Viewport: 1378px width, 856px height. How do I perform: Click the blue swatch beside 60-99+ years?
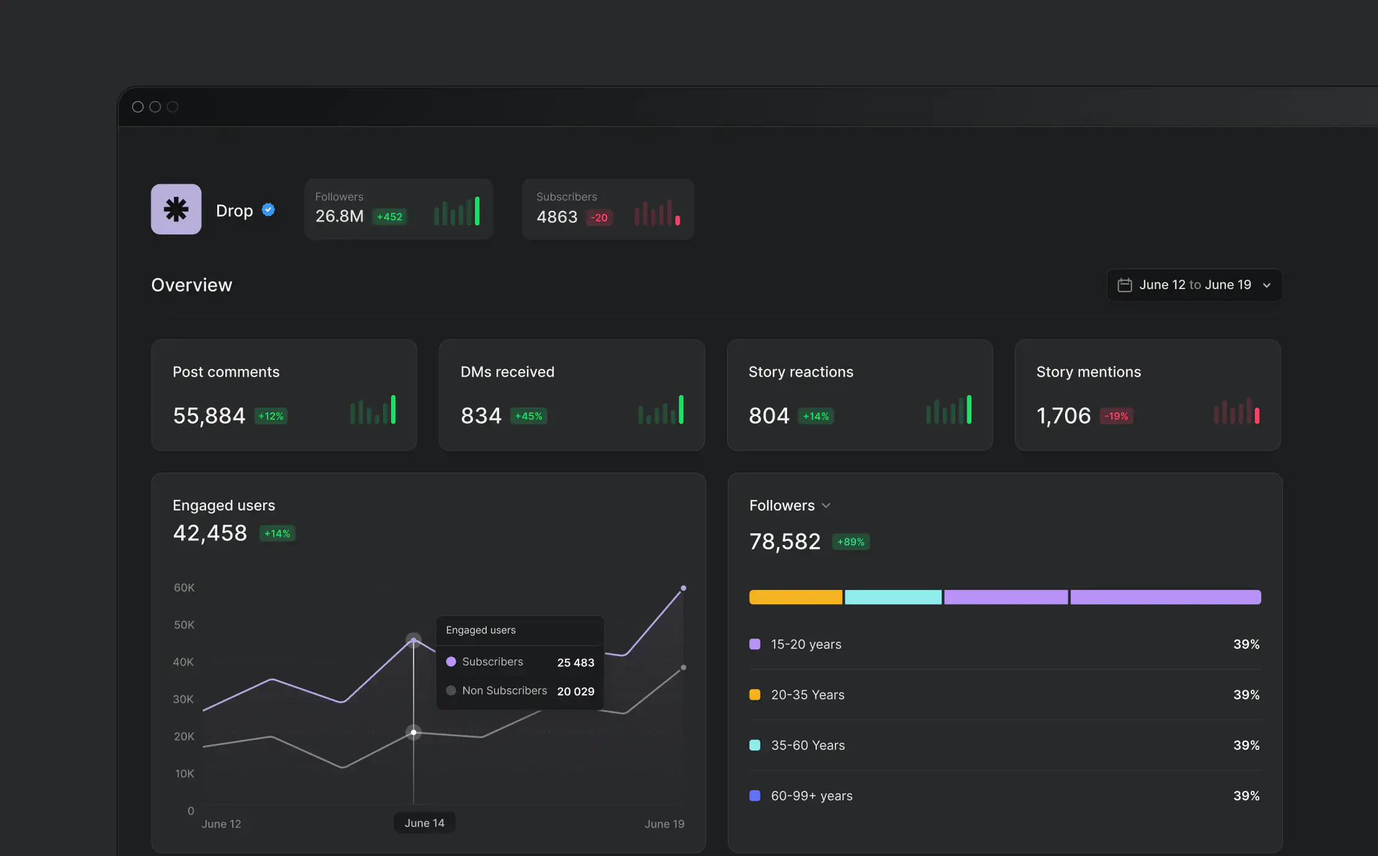[755, 795]
